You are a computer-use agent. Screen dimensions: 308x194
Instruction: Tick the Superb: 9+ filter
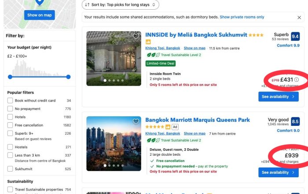pyautogui.click(x=10, y=133)
